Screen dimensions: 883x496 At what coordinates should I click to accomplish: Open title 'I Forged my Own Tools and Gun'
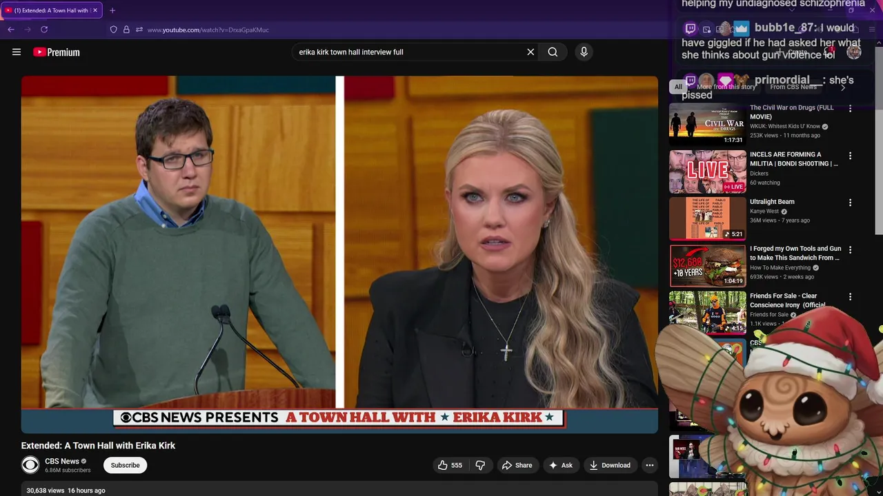point(795,253)
